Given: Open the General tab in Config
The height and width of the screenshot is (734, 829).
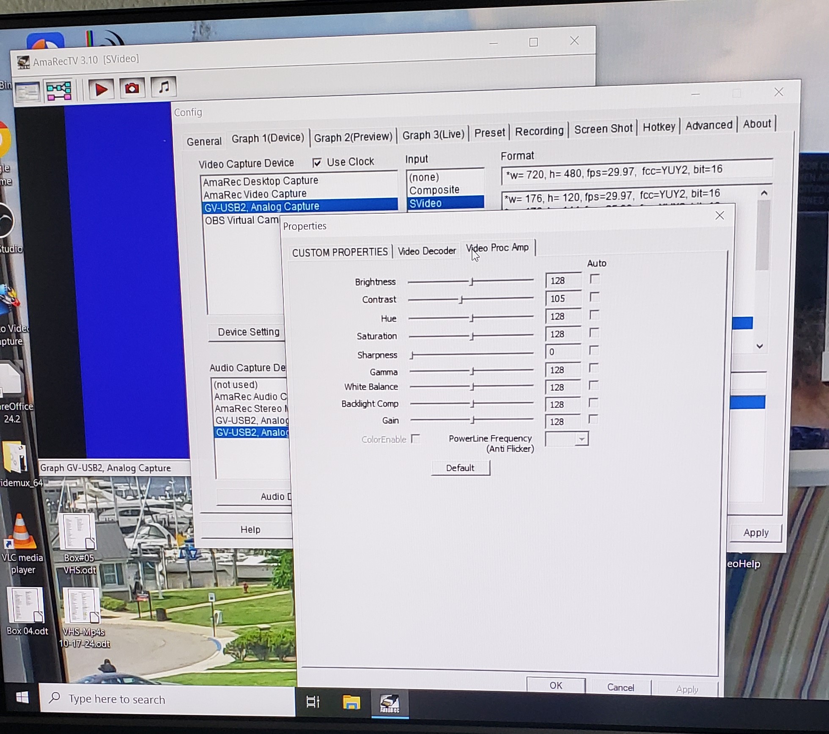Looking at the screenshot, I should tap(204, 141).
